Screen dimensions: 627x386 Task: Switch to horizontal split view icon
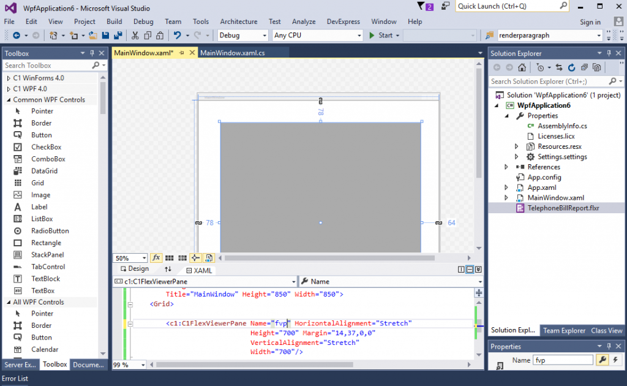coord(470,270)
